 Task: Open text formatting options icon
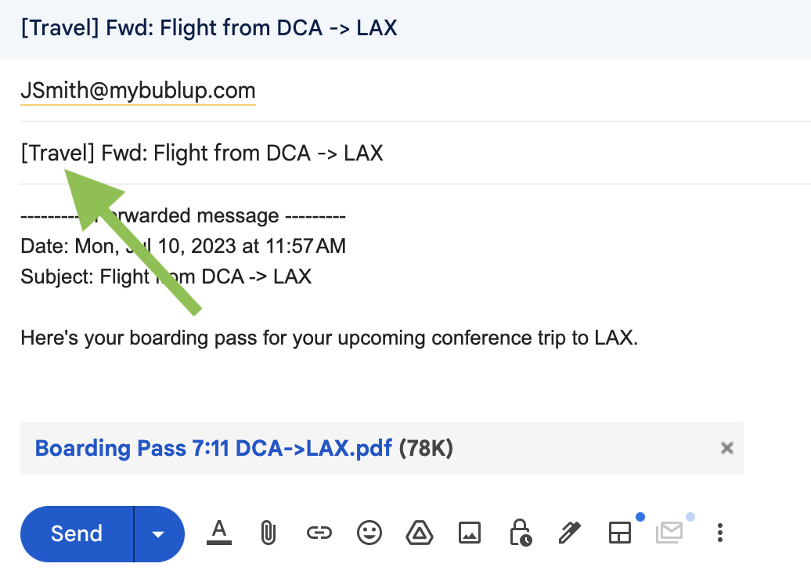(218, 533)
